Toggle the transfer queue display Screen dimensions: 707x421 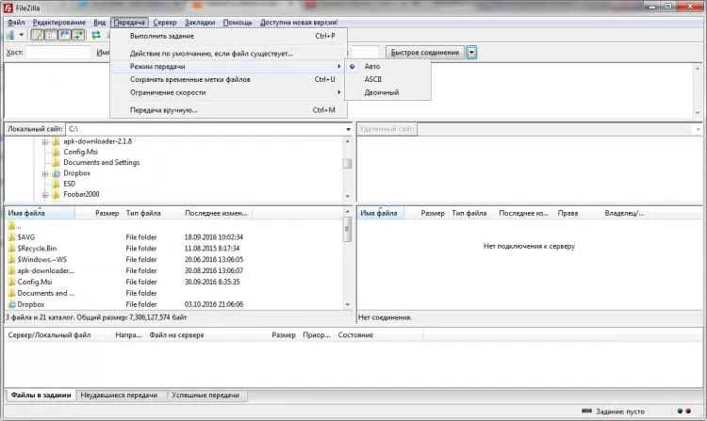point(78,35)
